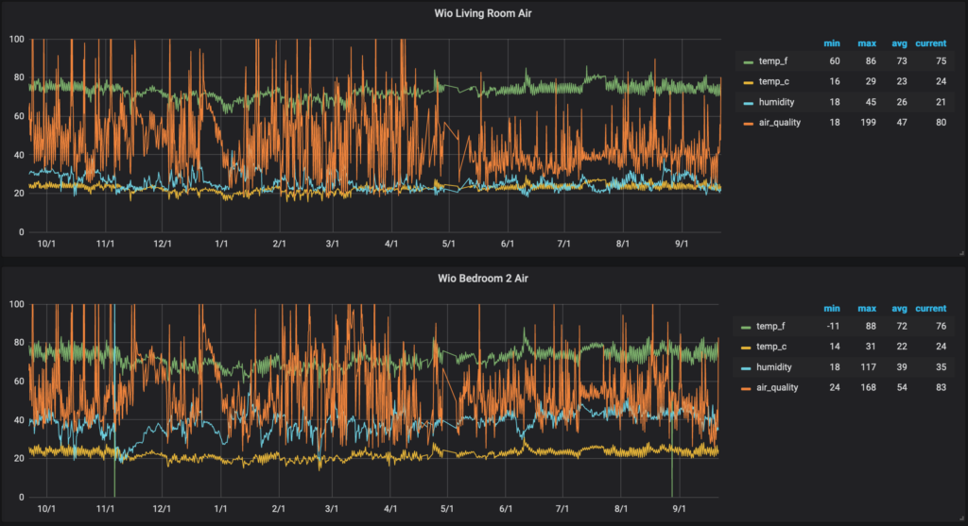Click the 5/1 x-axis label on the Bedroom 2 graph
Screen dimensions: 968x526
point(448,508)
